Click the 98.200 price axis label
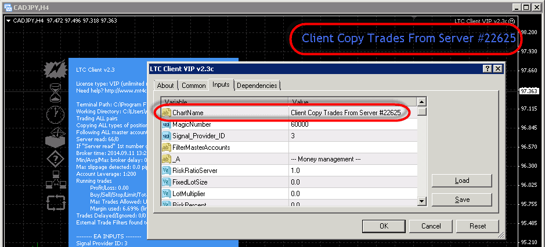The width and height of the screenshot is (545, 247). coord(529,32)
